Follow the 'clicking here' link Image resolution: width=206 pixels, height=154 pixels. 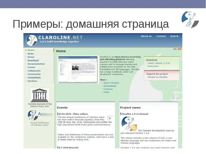82,140
